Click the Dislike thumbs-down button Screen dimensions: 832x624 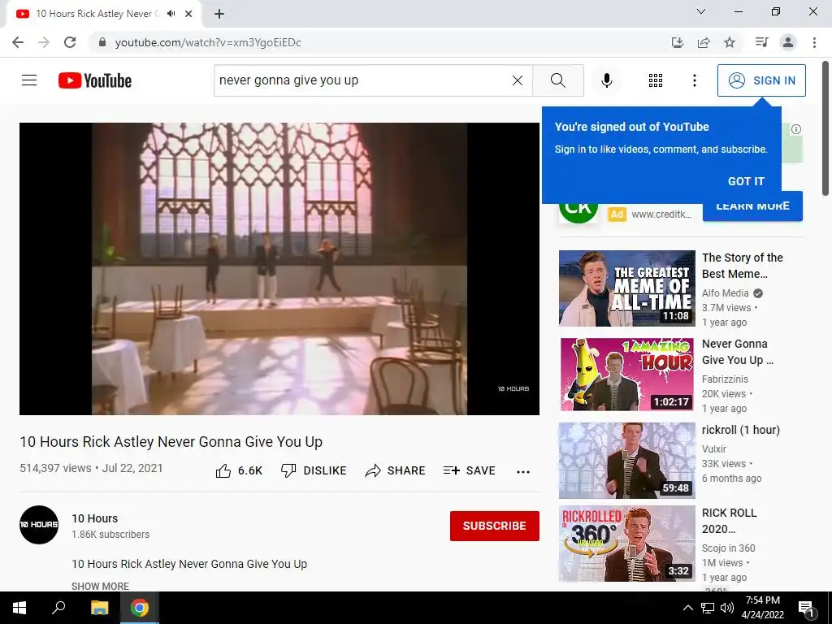pos(314,470)
